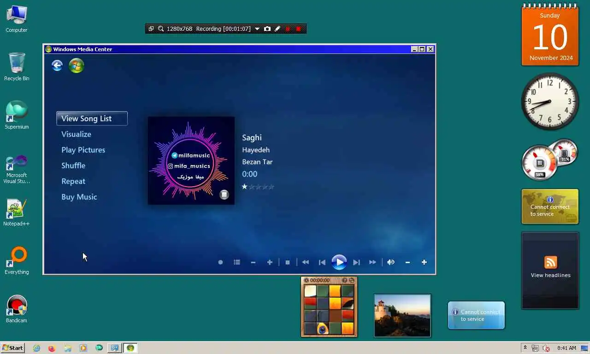Raise volume with plus button
Viewport: 590px width, 354px height.
pos(424,262)
